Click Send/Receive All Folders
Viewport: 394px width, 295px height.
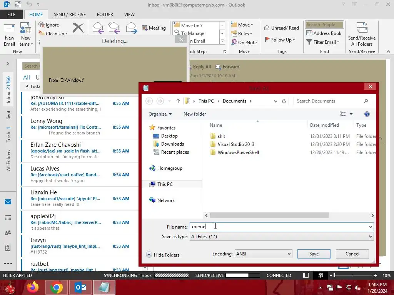tap(362, 35)
